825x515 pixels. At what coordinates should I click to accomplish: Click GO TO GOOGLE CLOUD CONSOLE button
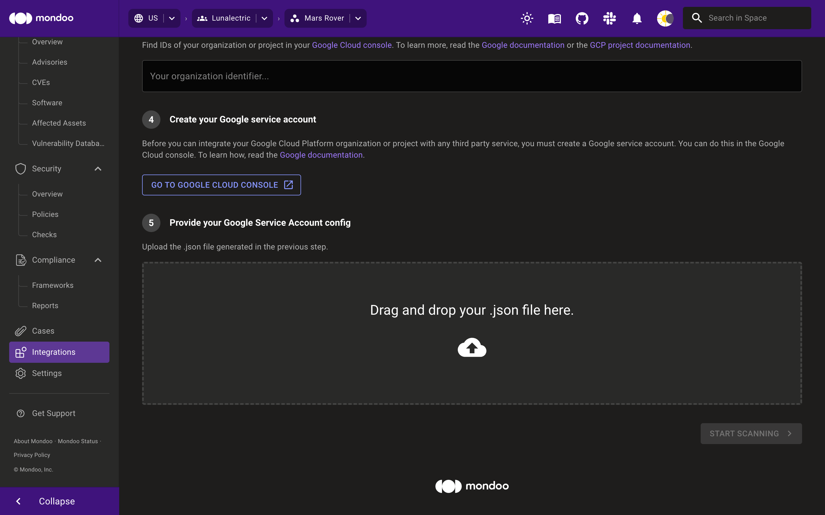tap(221, 185)
